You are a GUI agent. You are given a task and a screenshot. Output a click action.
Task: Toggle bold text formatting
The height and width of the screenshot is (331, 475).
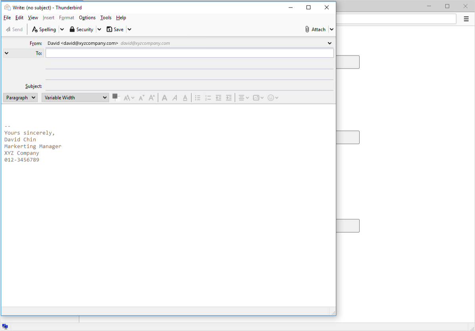pos(165,98)
